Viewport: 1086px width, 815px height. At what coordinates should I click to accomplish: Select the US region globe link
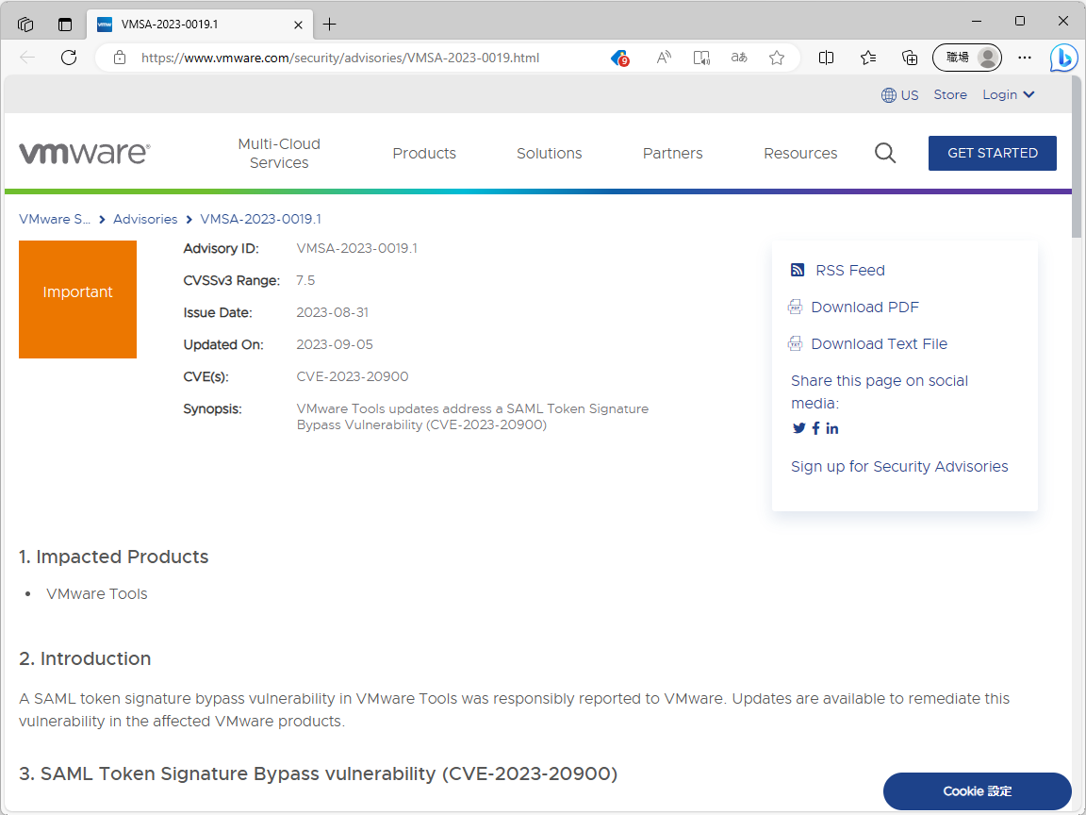point(899,95)
